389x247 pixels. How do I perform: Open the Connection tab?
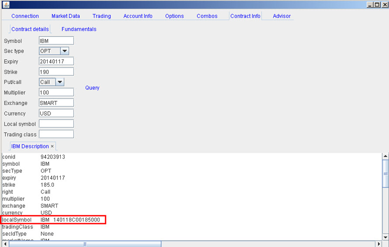(25, 16)
